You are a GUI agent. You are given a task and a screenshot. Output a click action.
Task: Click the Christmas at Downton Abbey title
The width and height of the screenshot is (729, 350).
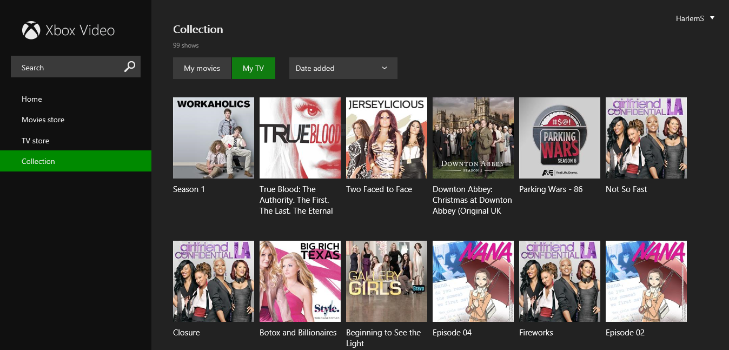click(x=472, y=200)
